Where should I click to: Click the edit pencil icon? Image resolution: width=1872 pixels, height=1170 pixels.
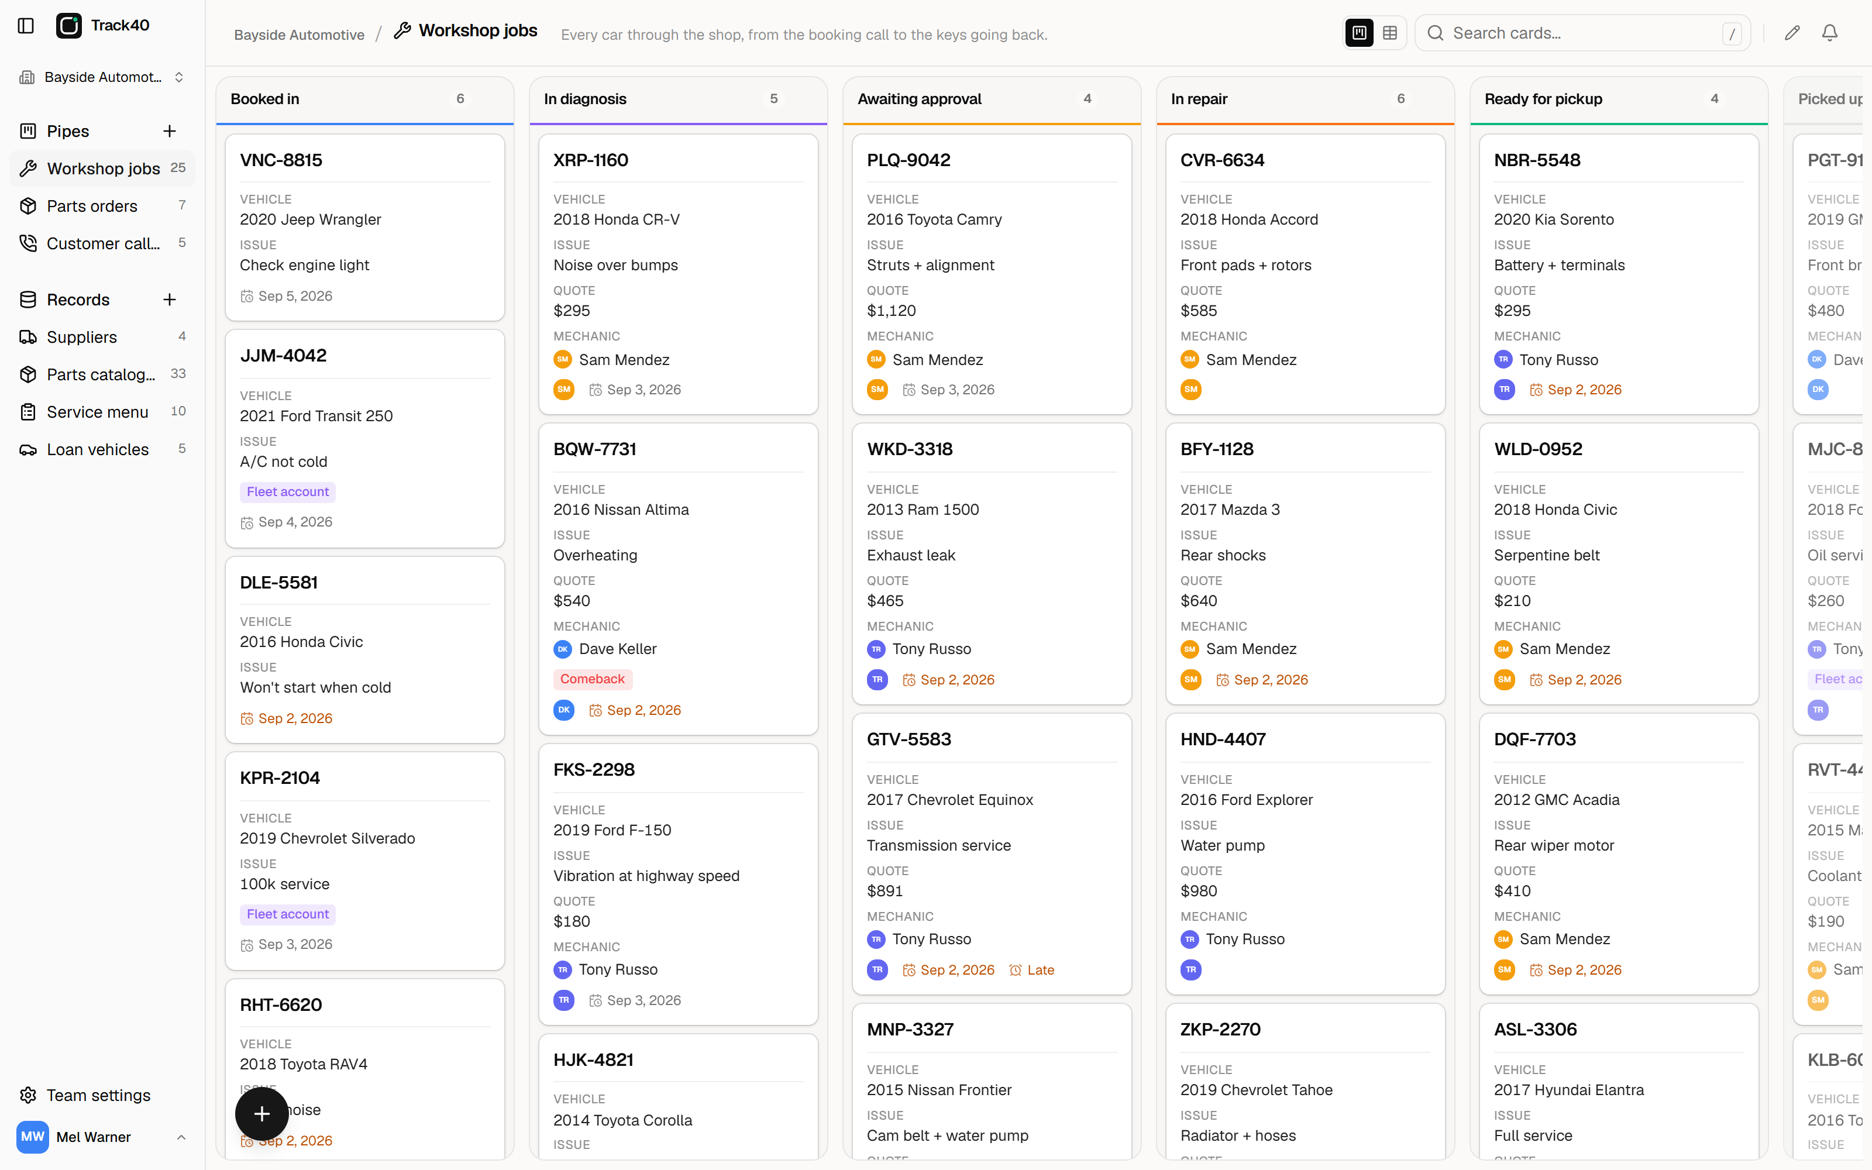1792,33
